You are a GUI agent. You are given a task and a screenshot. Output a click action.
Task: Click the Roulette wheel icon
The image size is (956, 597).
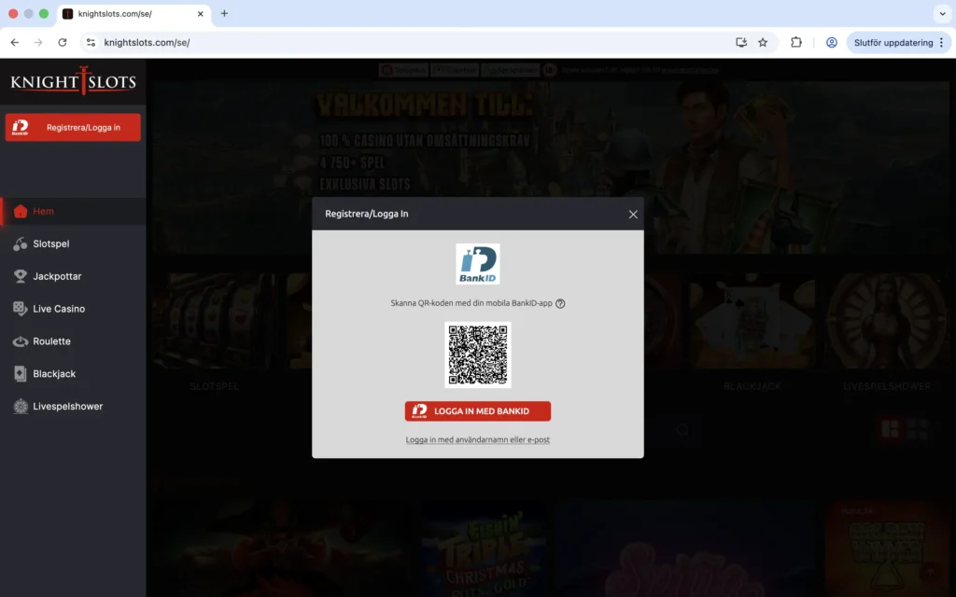(19, 341)
